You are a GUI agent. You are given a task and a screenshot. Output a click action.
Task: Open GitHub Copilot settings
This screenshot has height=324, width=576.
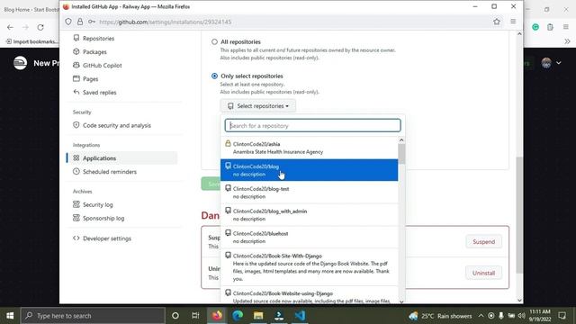102,66
